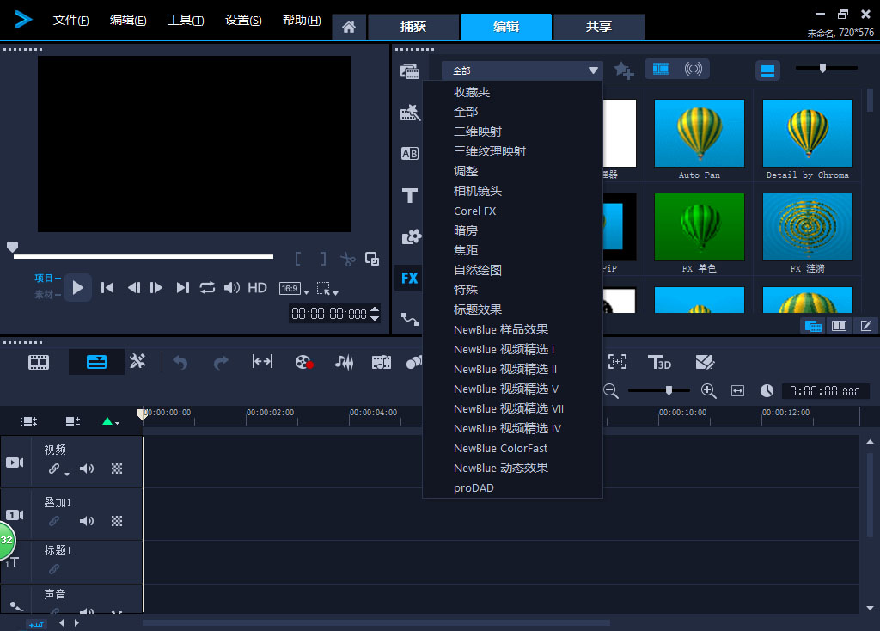Open the customize toolbar tools icon
Image resolution: width=880 pixels, height=631 pixels.
(137, 362)
